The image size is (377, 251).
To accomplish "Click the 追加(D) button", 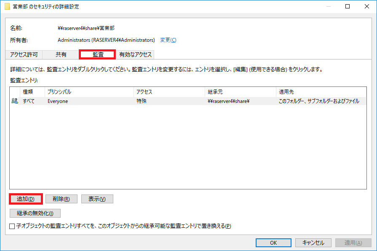I will coord(26,199).
